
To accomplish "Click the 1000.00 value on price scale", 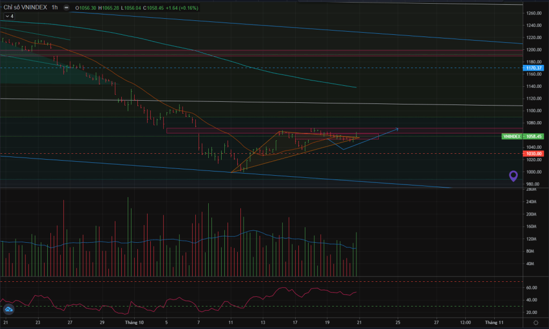I will pos(534,172).
